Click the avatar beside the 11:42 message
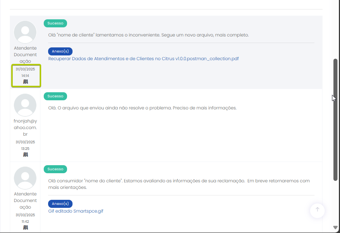The width and height of the screenshot is (340, 233). [x=25, y=178]
